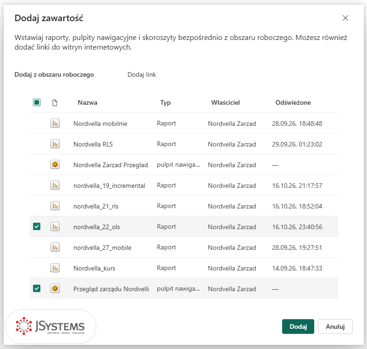Close the Dodaj zawartość dialog
Viewport: 367px width, 349px height.
(x=345, y=18)
